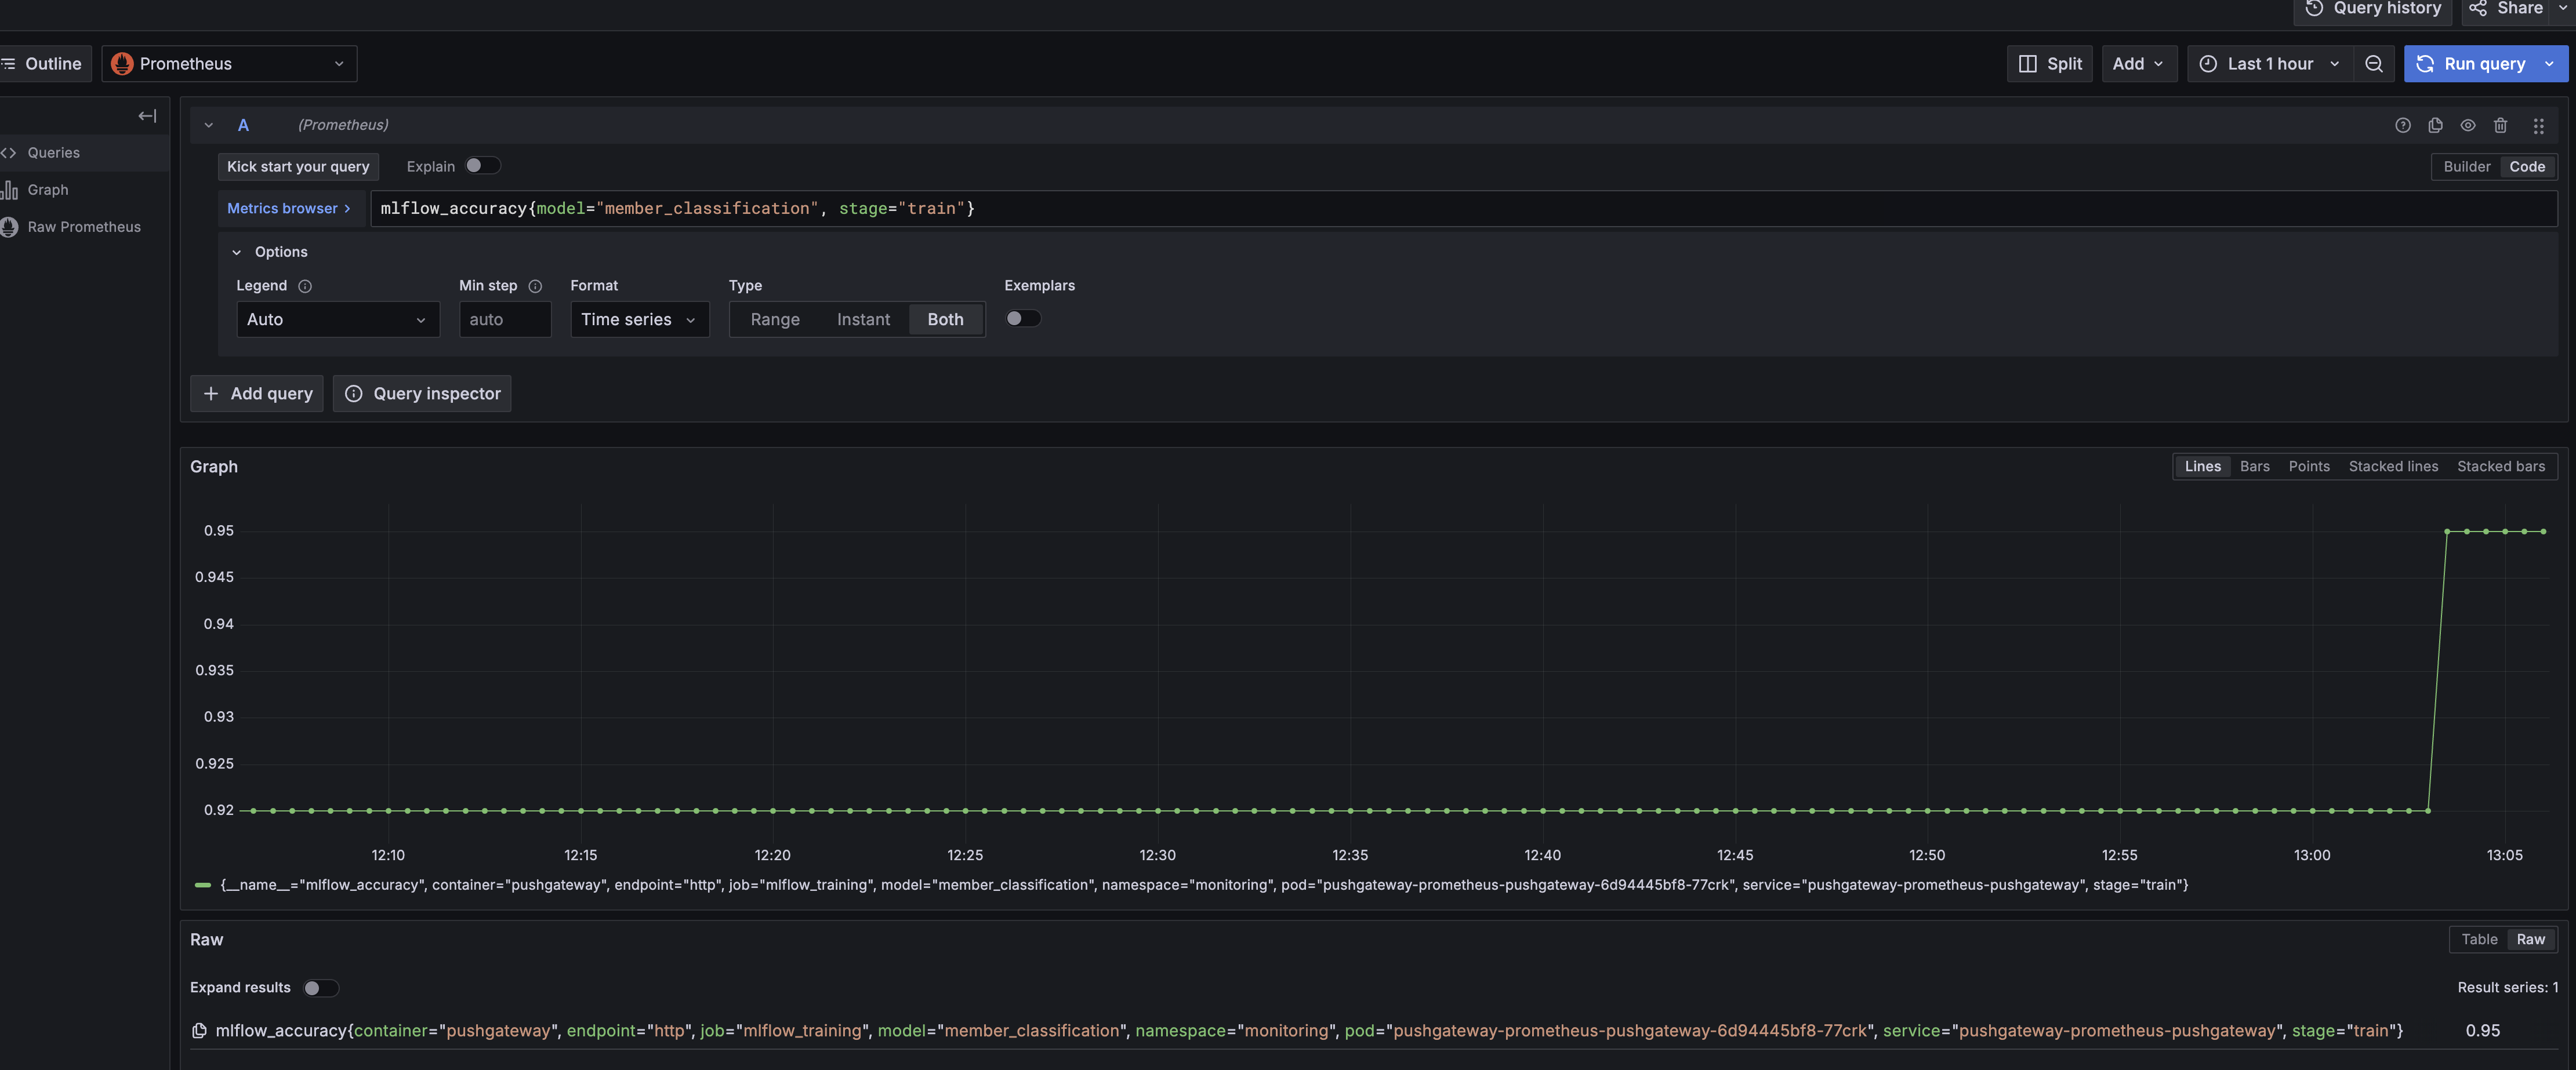Viewport: 2576px width, 1070px height.
Task: Click the Min step info icon
Action: tap(535, 286)
